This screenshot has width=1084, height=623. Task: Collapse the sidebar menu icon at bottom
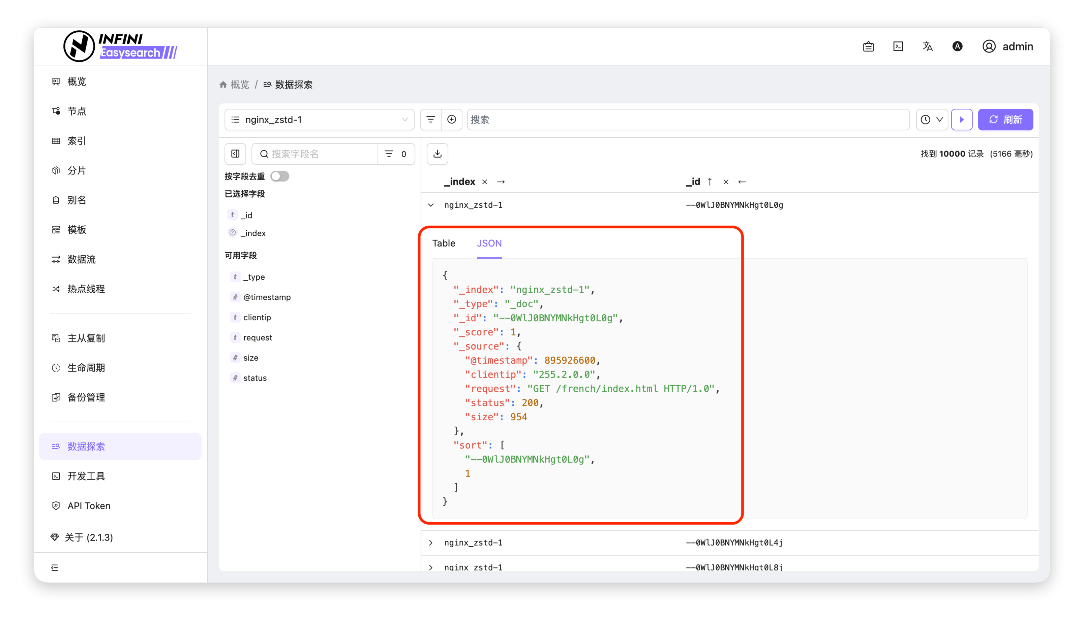(x=54, y=567)
